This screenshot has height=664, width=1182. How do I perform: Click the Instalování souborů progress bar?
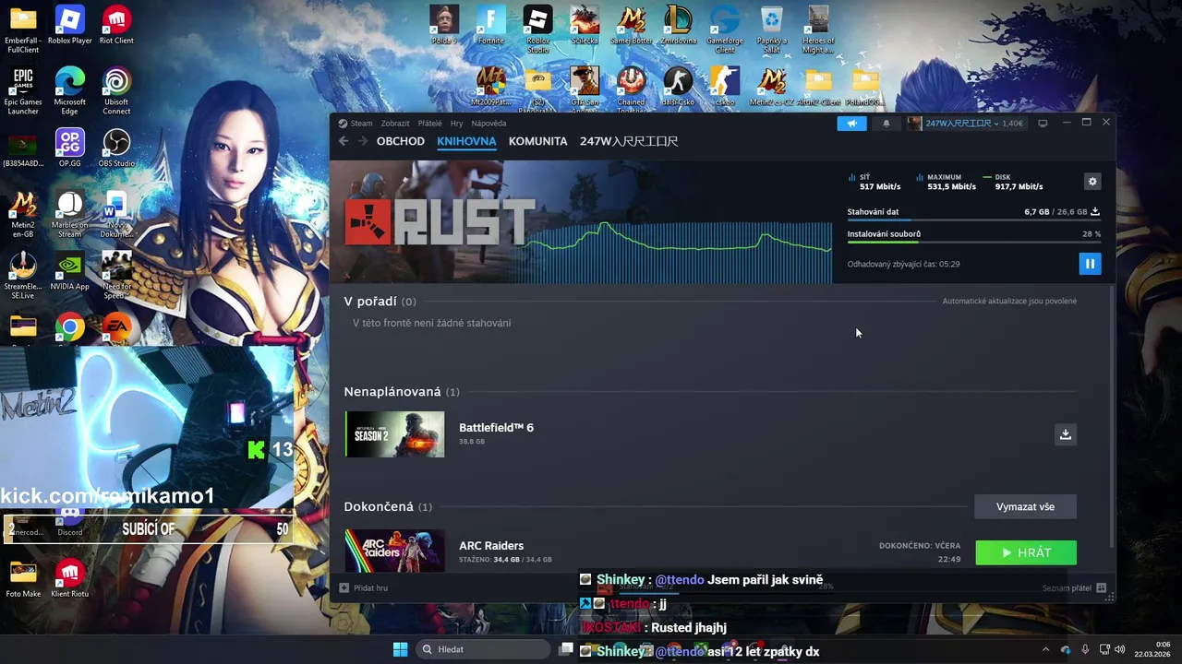(x=974, y=243)
